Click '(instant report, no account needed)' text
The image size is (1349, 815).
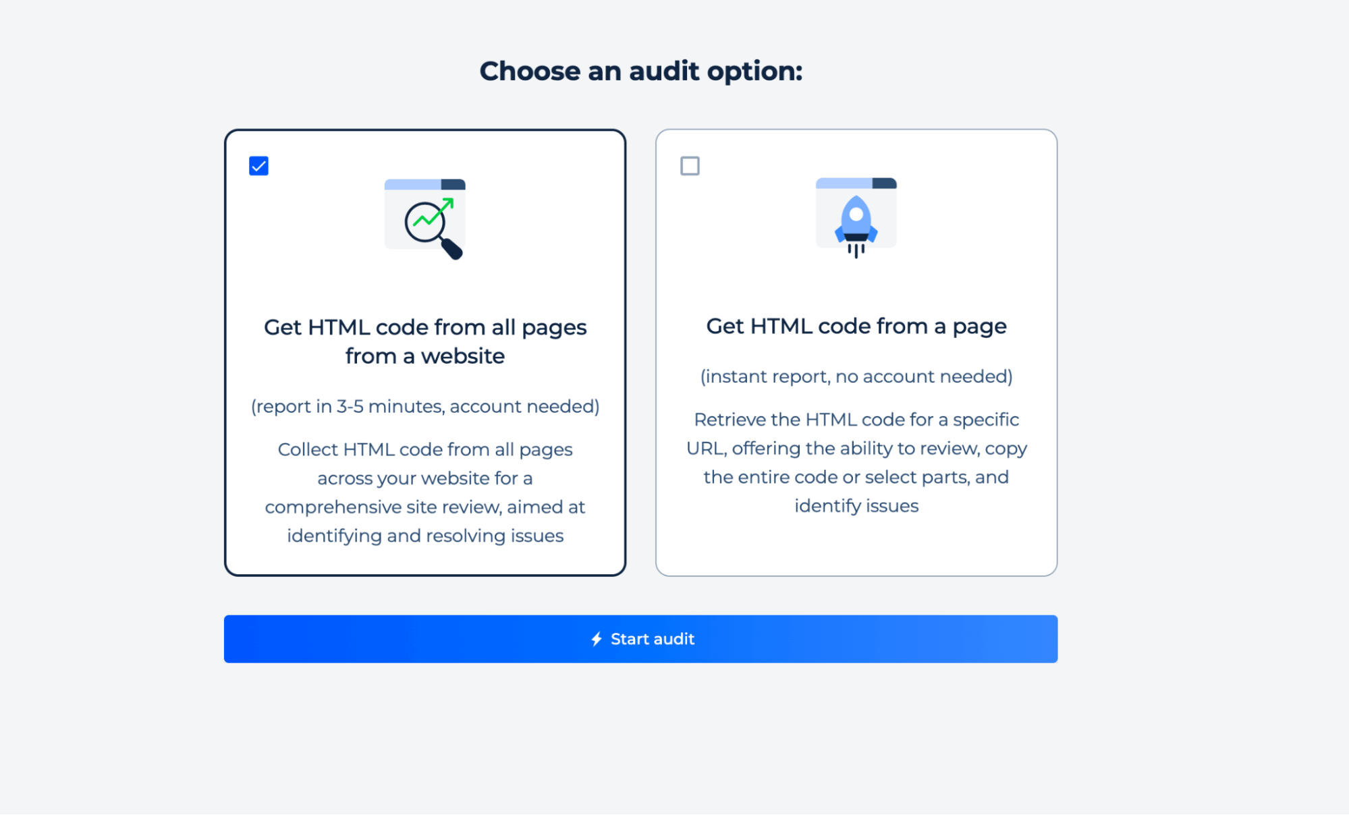(856, 376)
